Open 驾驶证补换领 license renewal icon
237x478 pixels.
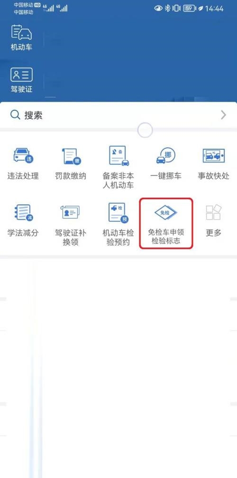(71, 212)
